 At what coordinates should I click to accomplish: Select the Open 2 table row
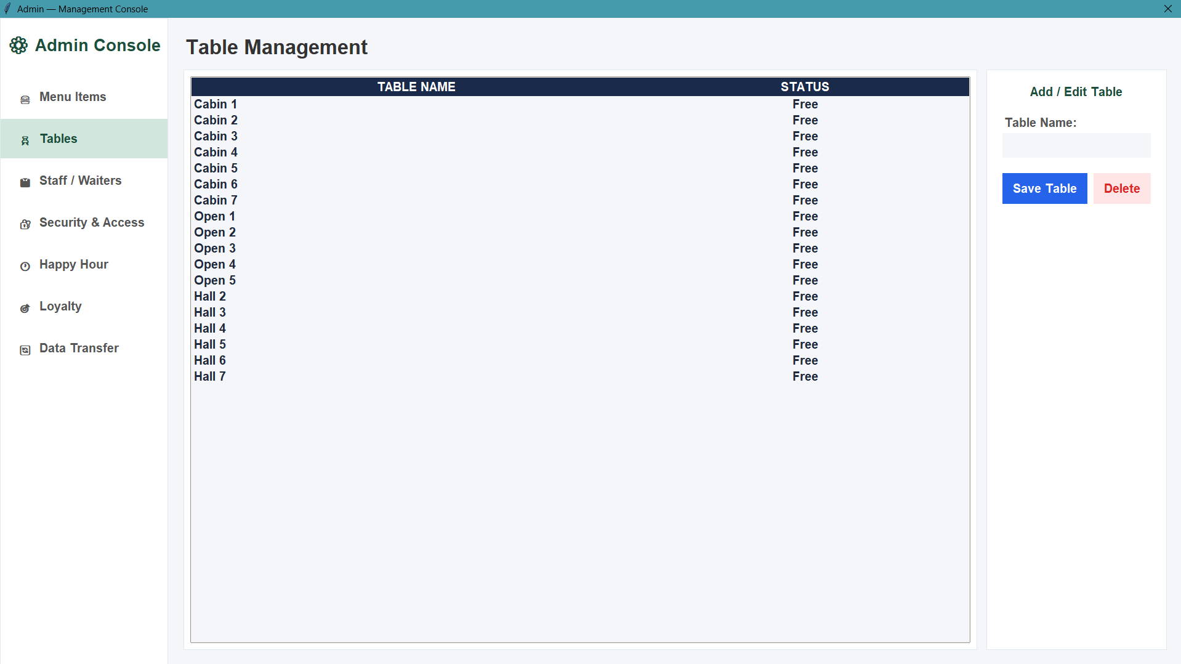pyautogui.click(x=580, y=232)
